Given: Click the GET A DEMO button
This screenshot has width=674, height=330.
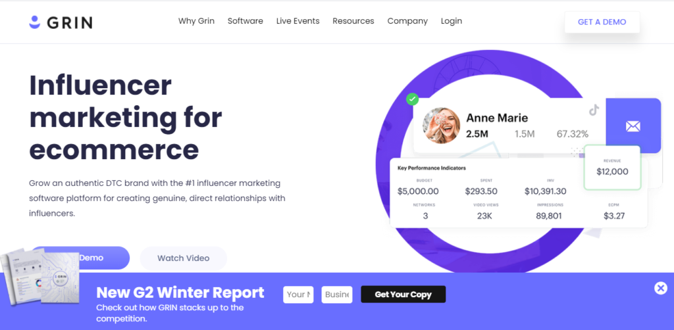Looking at the screenshot, I should coord(602,22).
